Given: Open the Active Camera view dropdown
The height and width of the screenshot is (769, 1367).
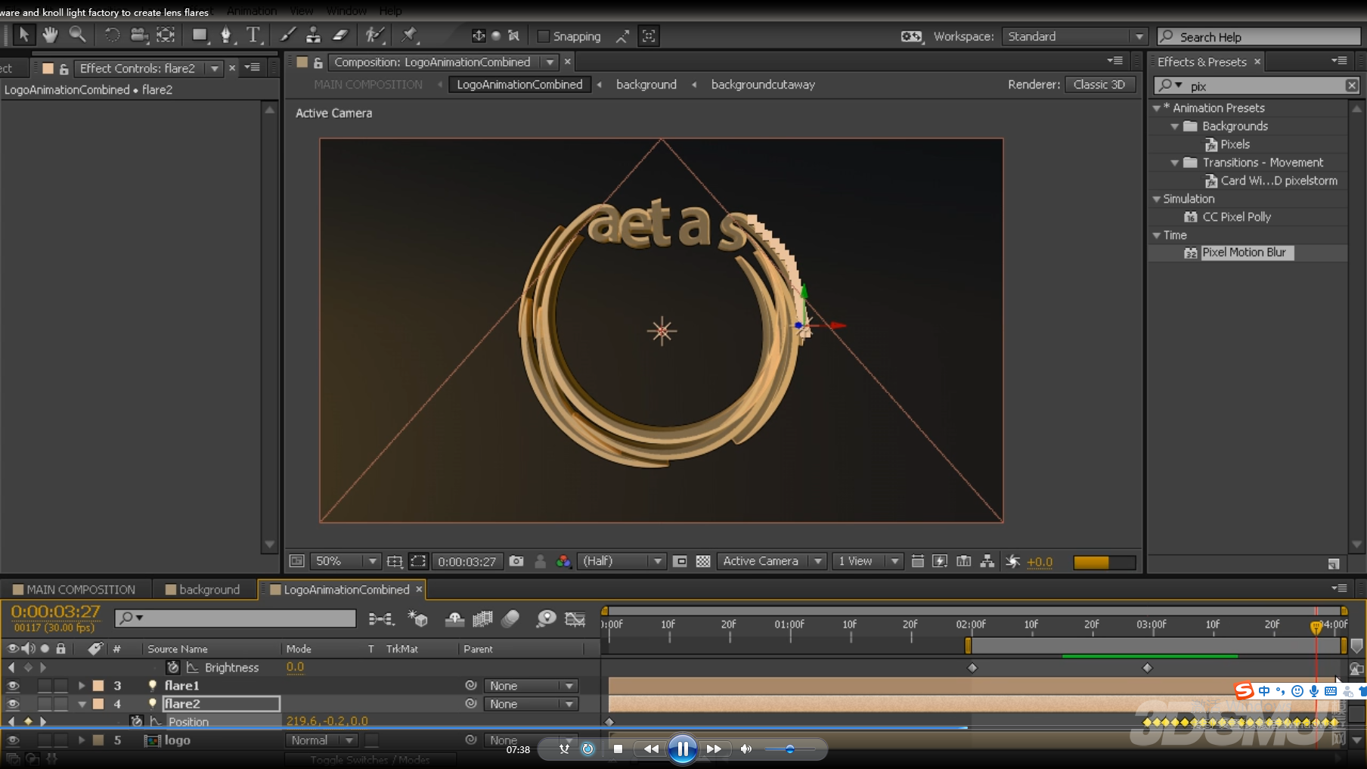Looking at the screenshot, I should [x=771, y=561].
